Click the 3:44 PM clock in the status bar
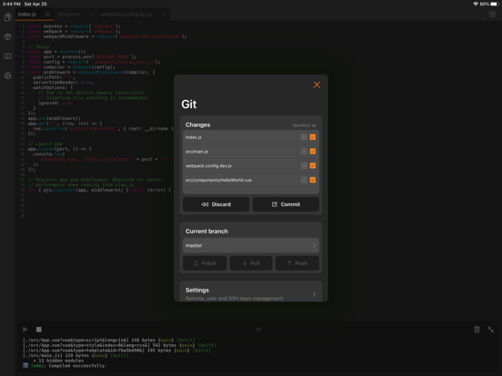The width and height of the screenshot is (502, 376). click(x=12, y=4)
